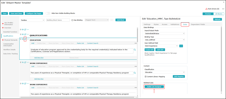The width and height of the screenshot is (226, 99).
Task: Switch to Preview mode
Action: pyautogui.click(x=208, y=14)
